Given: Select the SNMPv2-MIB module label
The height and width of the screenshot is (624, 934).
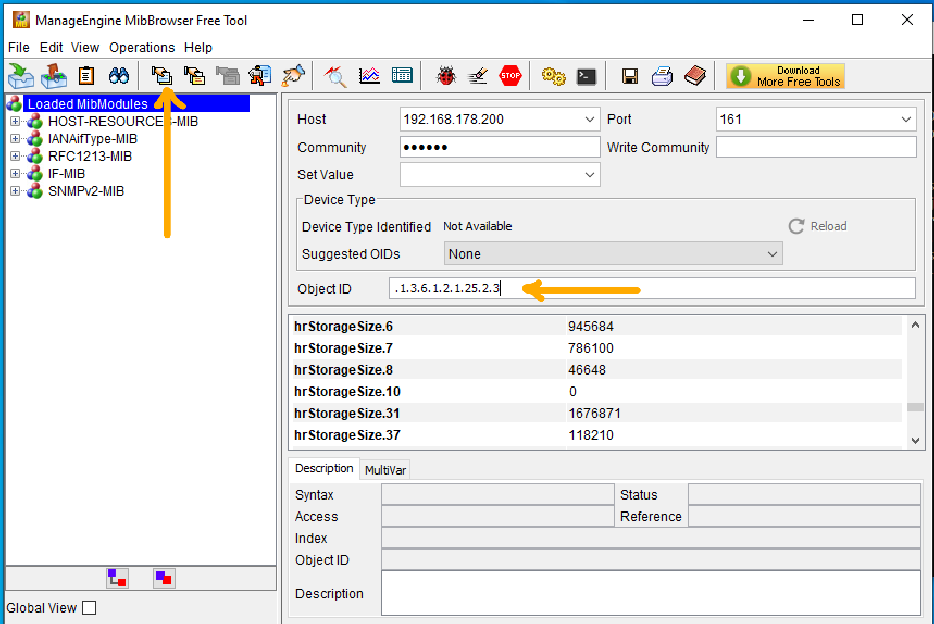Looking at the screenshot, I should (86, 191).
